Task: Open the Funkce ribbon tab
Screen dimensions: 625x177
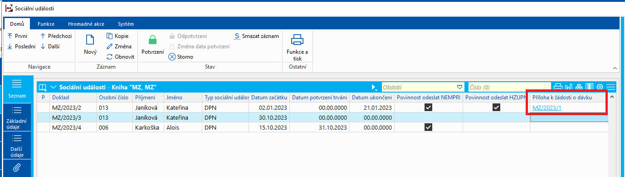Action: (46, 24)
